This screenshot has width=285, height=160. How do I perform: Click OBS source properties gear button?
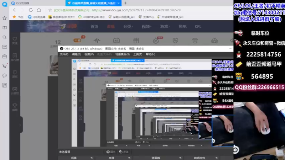(111, 152)
